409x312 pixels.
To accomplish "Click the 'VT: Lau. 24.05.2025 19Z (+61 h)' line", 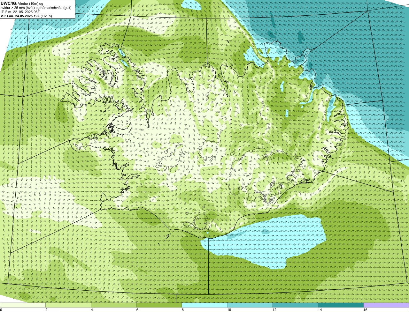I will click(26, 16).
